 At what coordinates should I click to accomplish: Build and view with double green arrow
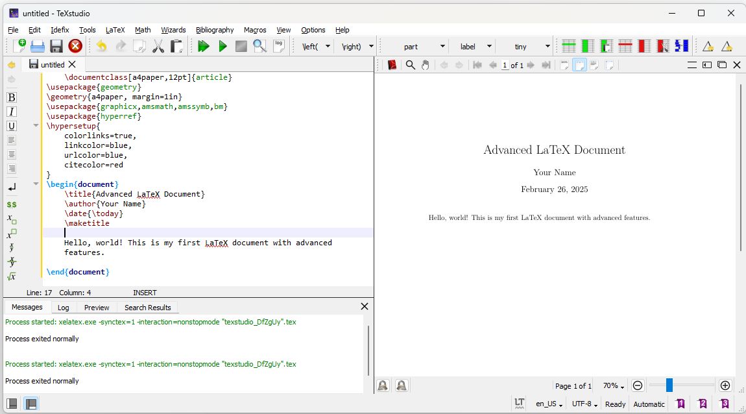click(x=204, y=46)
